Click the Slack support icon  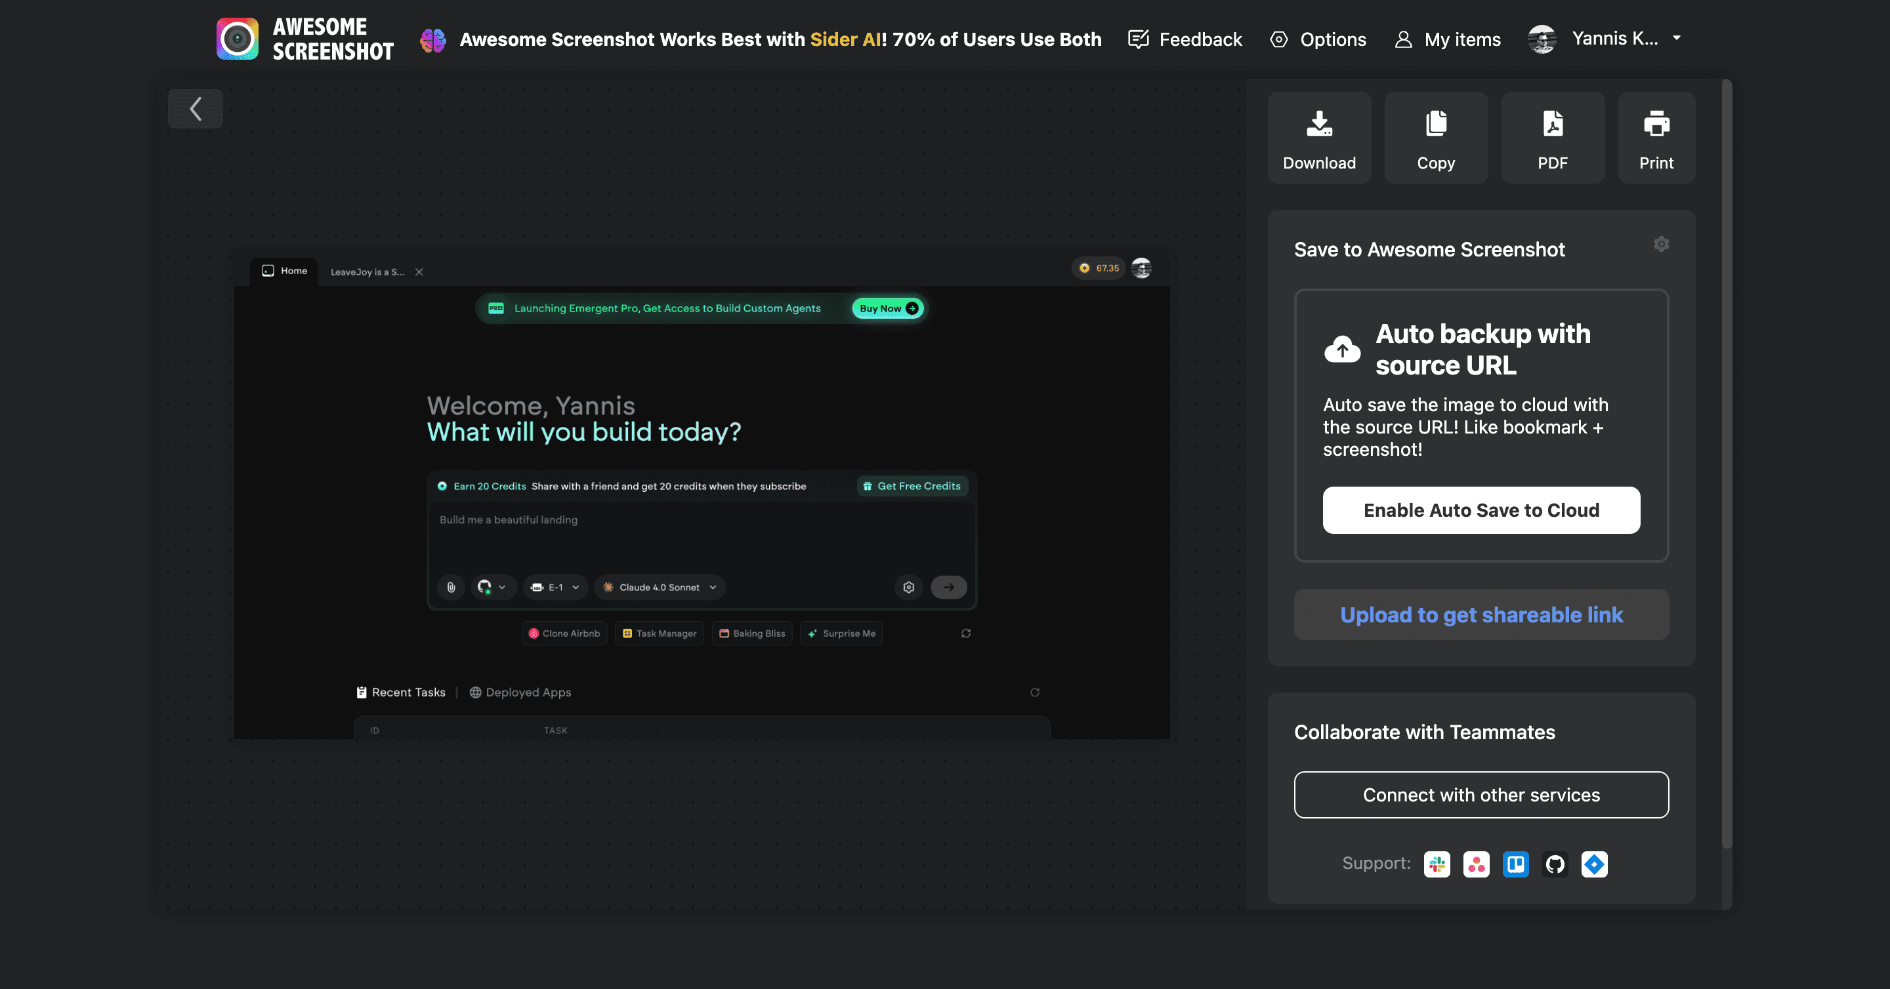tap(1437, 864)
